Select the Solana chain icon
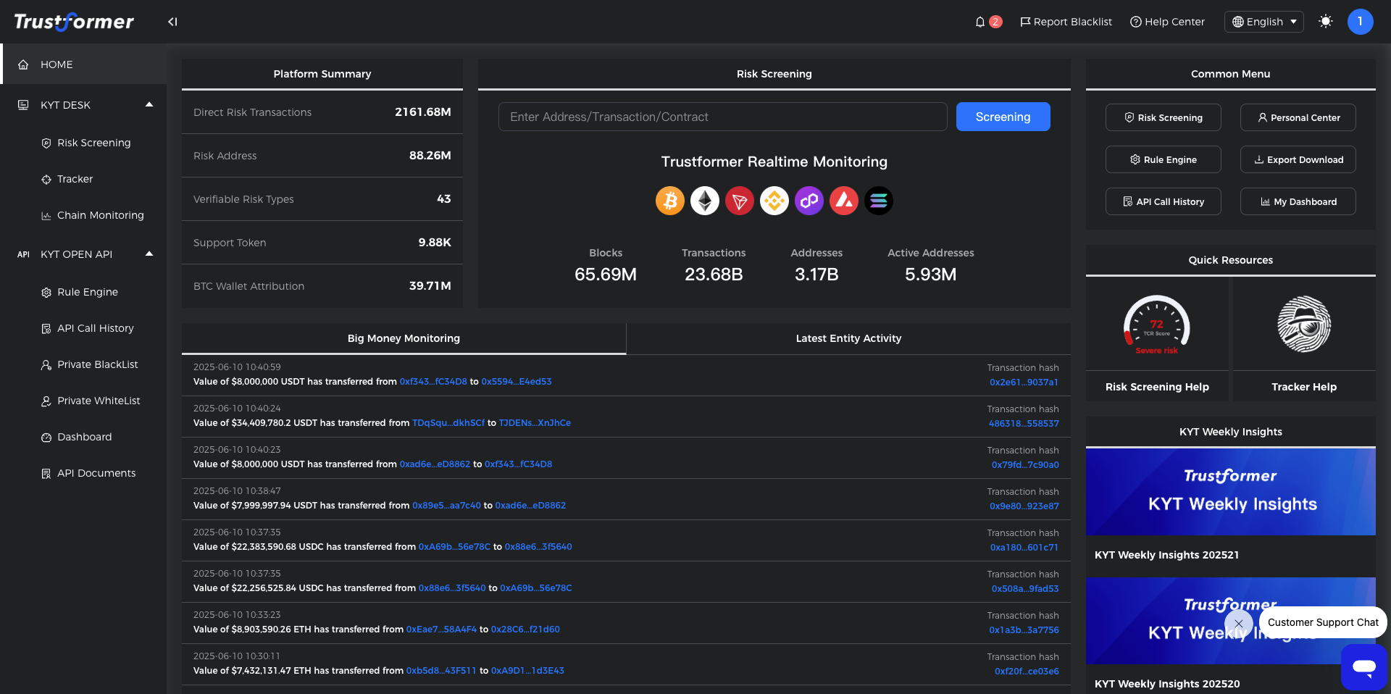Image resolution: width=1391 pixels, height=694 pixels. coord(879,201)
